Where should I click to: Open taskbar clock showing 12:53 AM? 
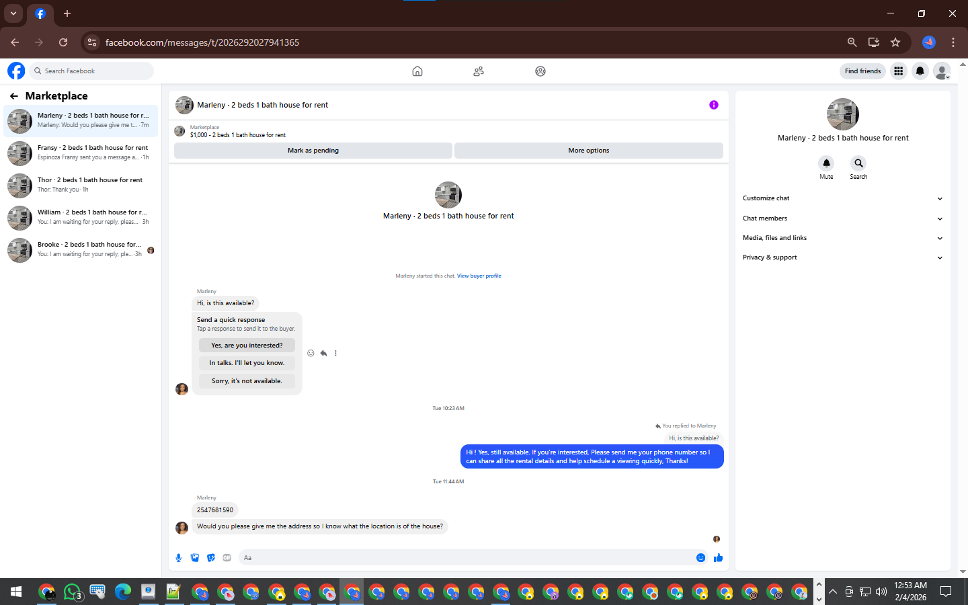pyautogui.click(x=910, y=592)
